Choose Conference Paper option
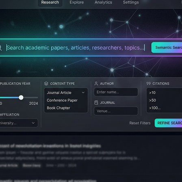The image size is (182, 182). (62, 100)
